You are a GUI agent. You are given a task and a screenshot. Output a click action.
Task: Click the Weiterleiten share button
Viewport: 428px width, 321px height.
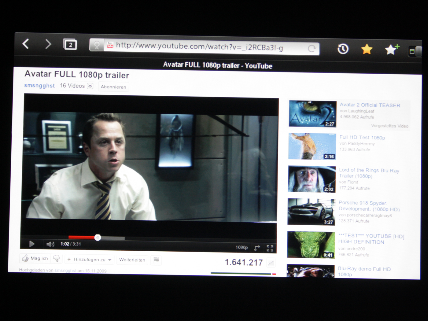pyautogui.click(x=132, y=260)
